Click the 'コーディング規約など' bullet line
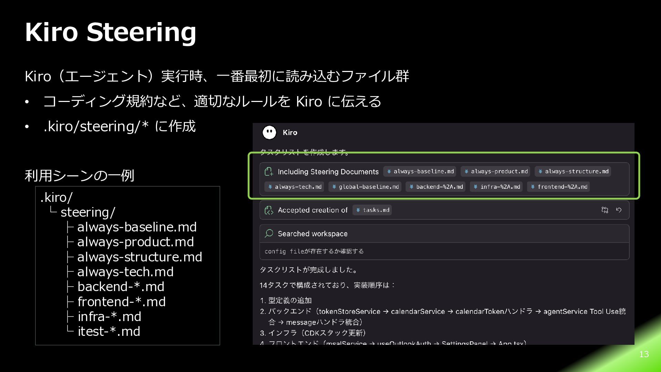This screenshot has height=372, width=661. (x=212, y=101)
